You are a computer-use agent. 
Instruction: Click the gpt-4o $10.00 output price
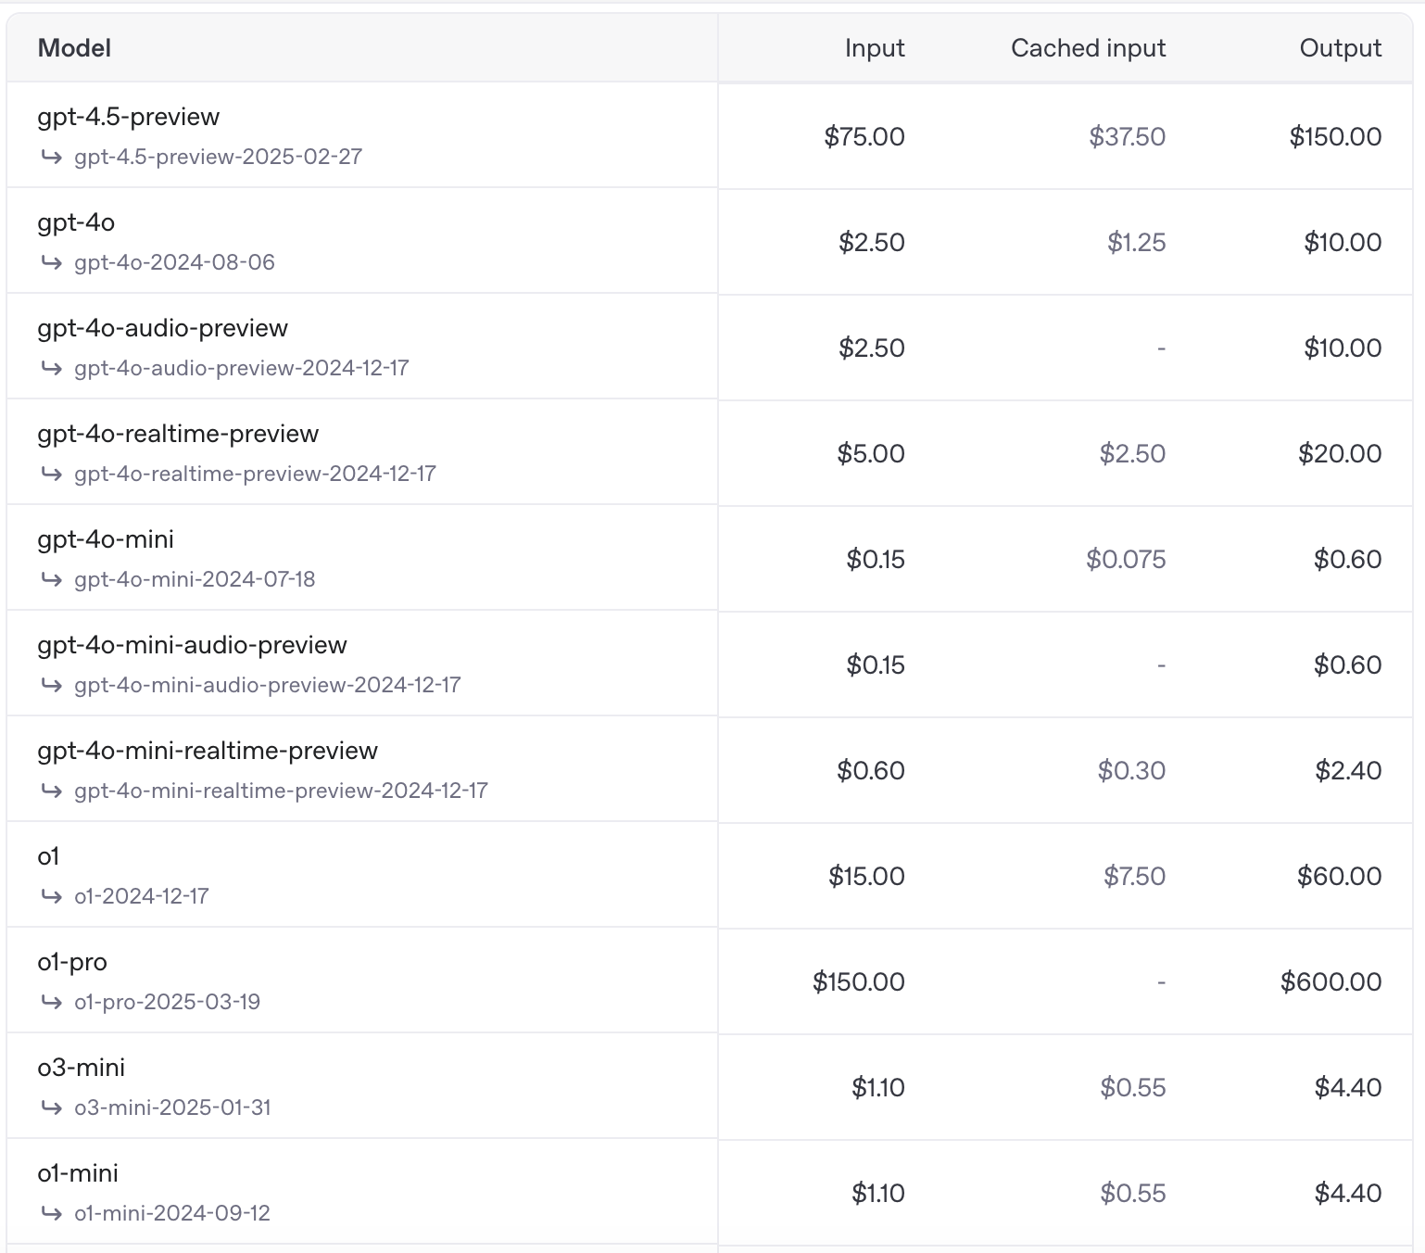click(x=1343, y=242)
